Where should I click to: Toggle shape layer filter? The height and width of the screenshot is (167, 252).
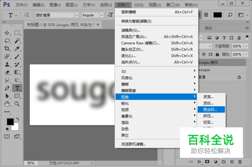coord(232,38)
